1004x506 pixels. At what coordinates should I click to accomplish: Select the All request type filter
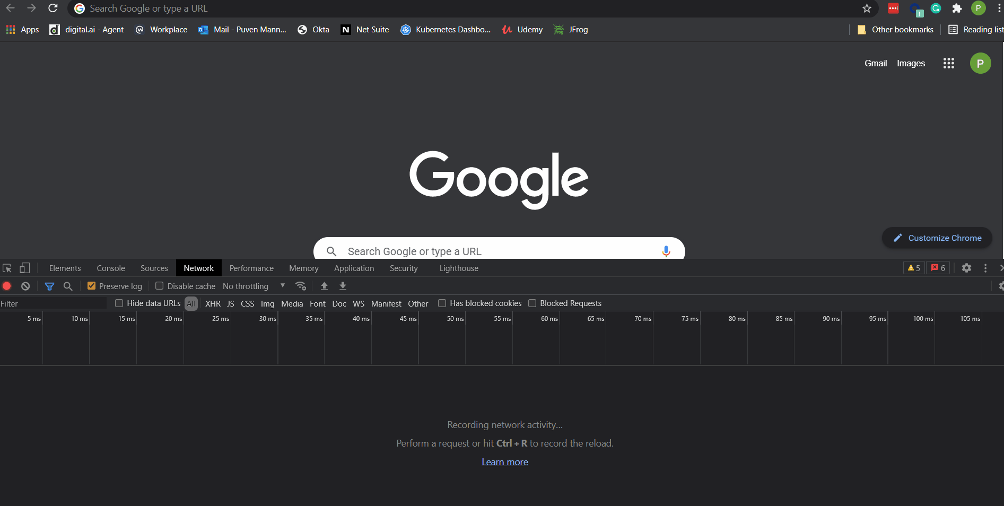191,303
